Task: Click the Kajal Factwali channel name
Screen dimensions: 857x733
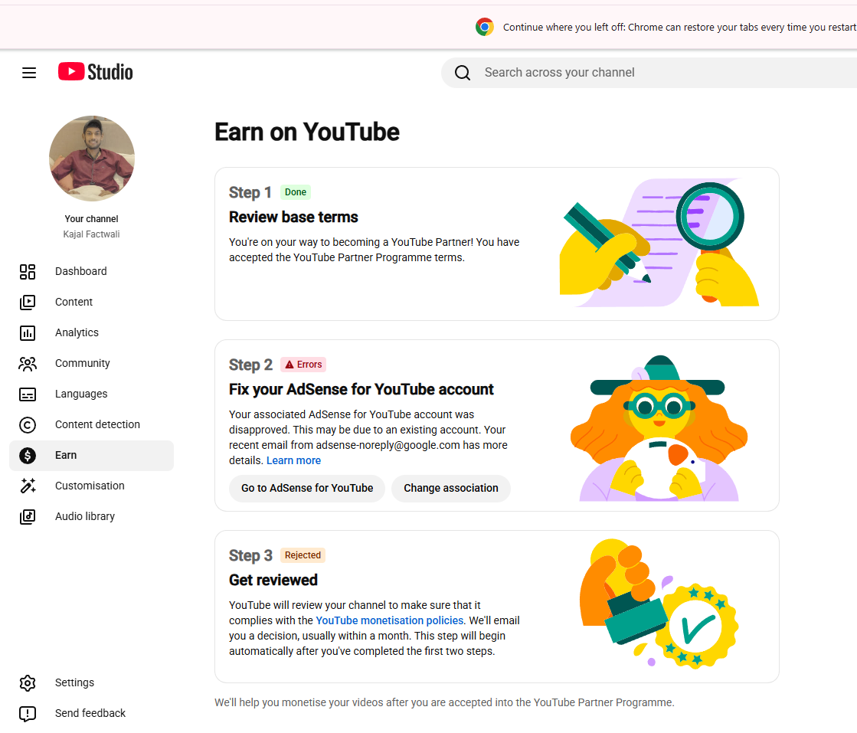Action: [x=91, y=234]
